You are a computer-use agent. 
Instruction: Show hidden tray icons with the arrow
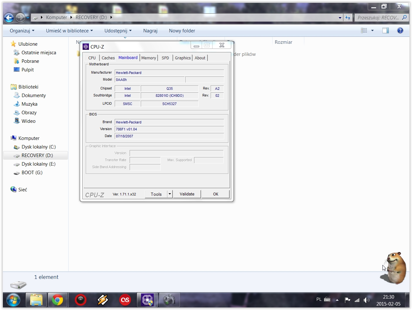337,300
